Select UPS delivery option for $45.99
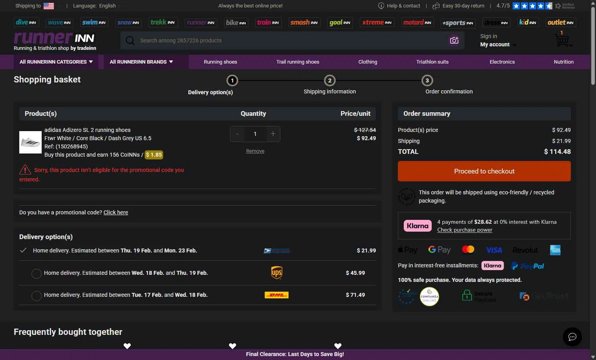 pyautogui.click(x=37, y=273)
